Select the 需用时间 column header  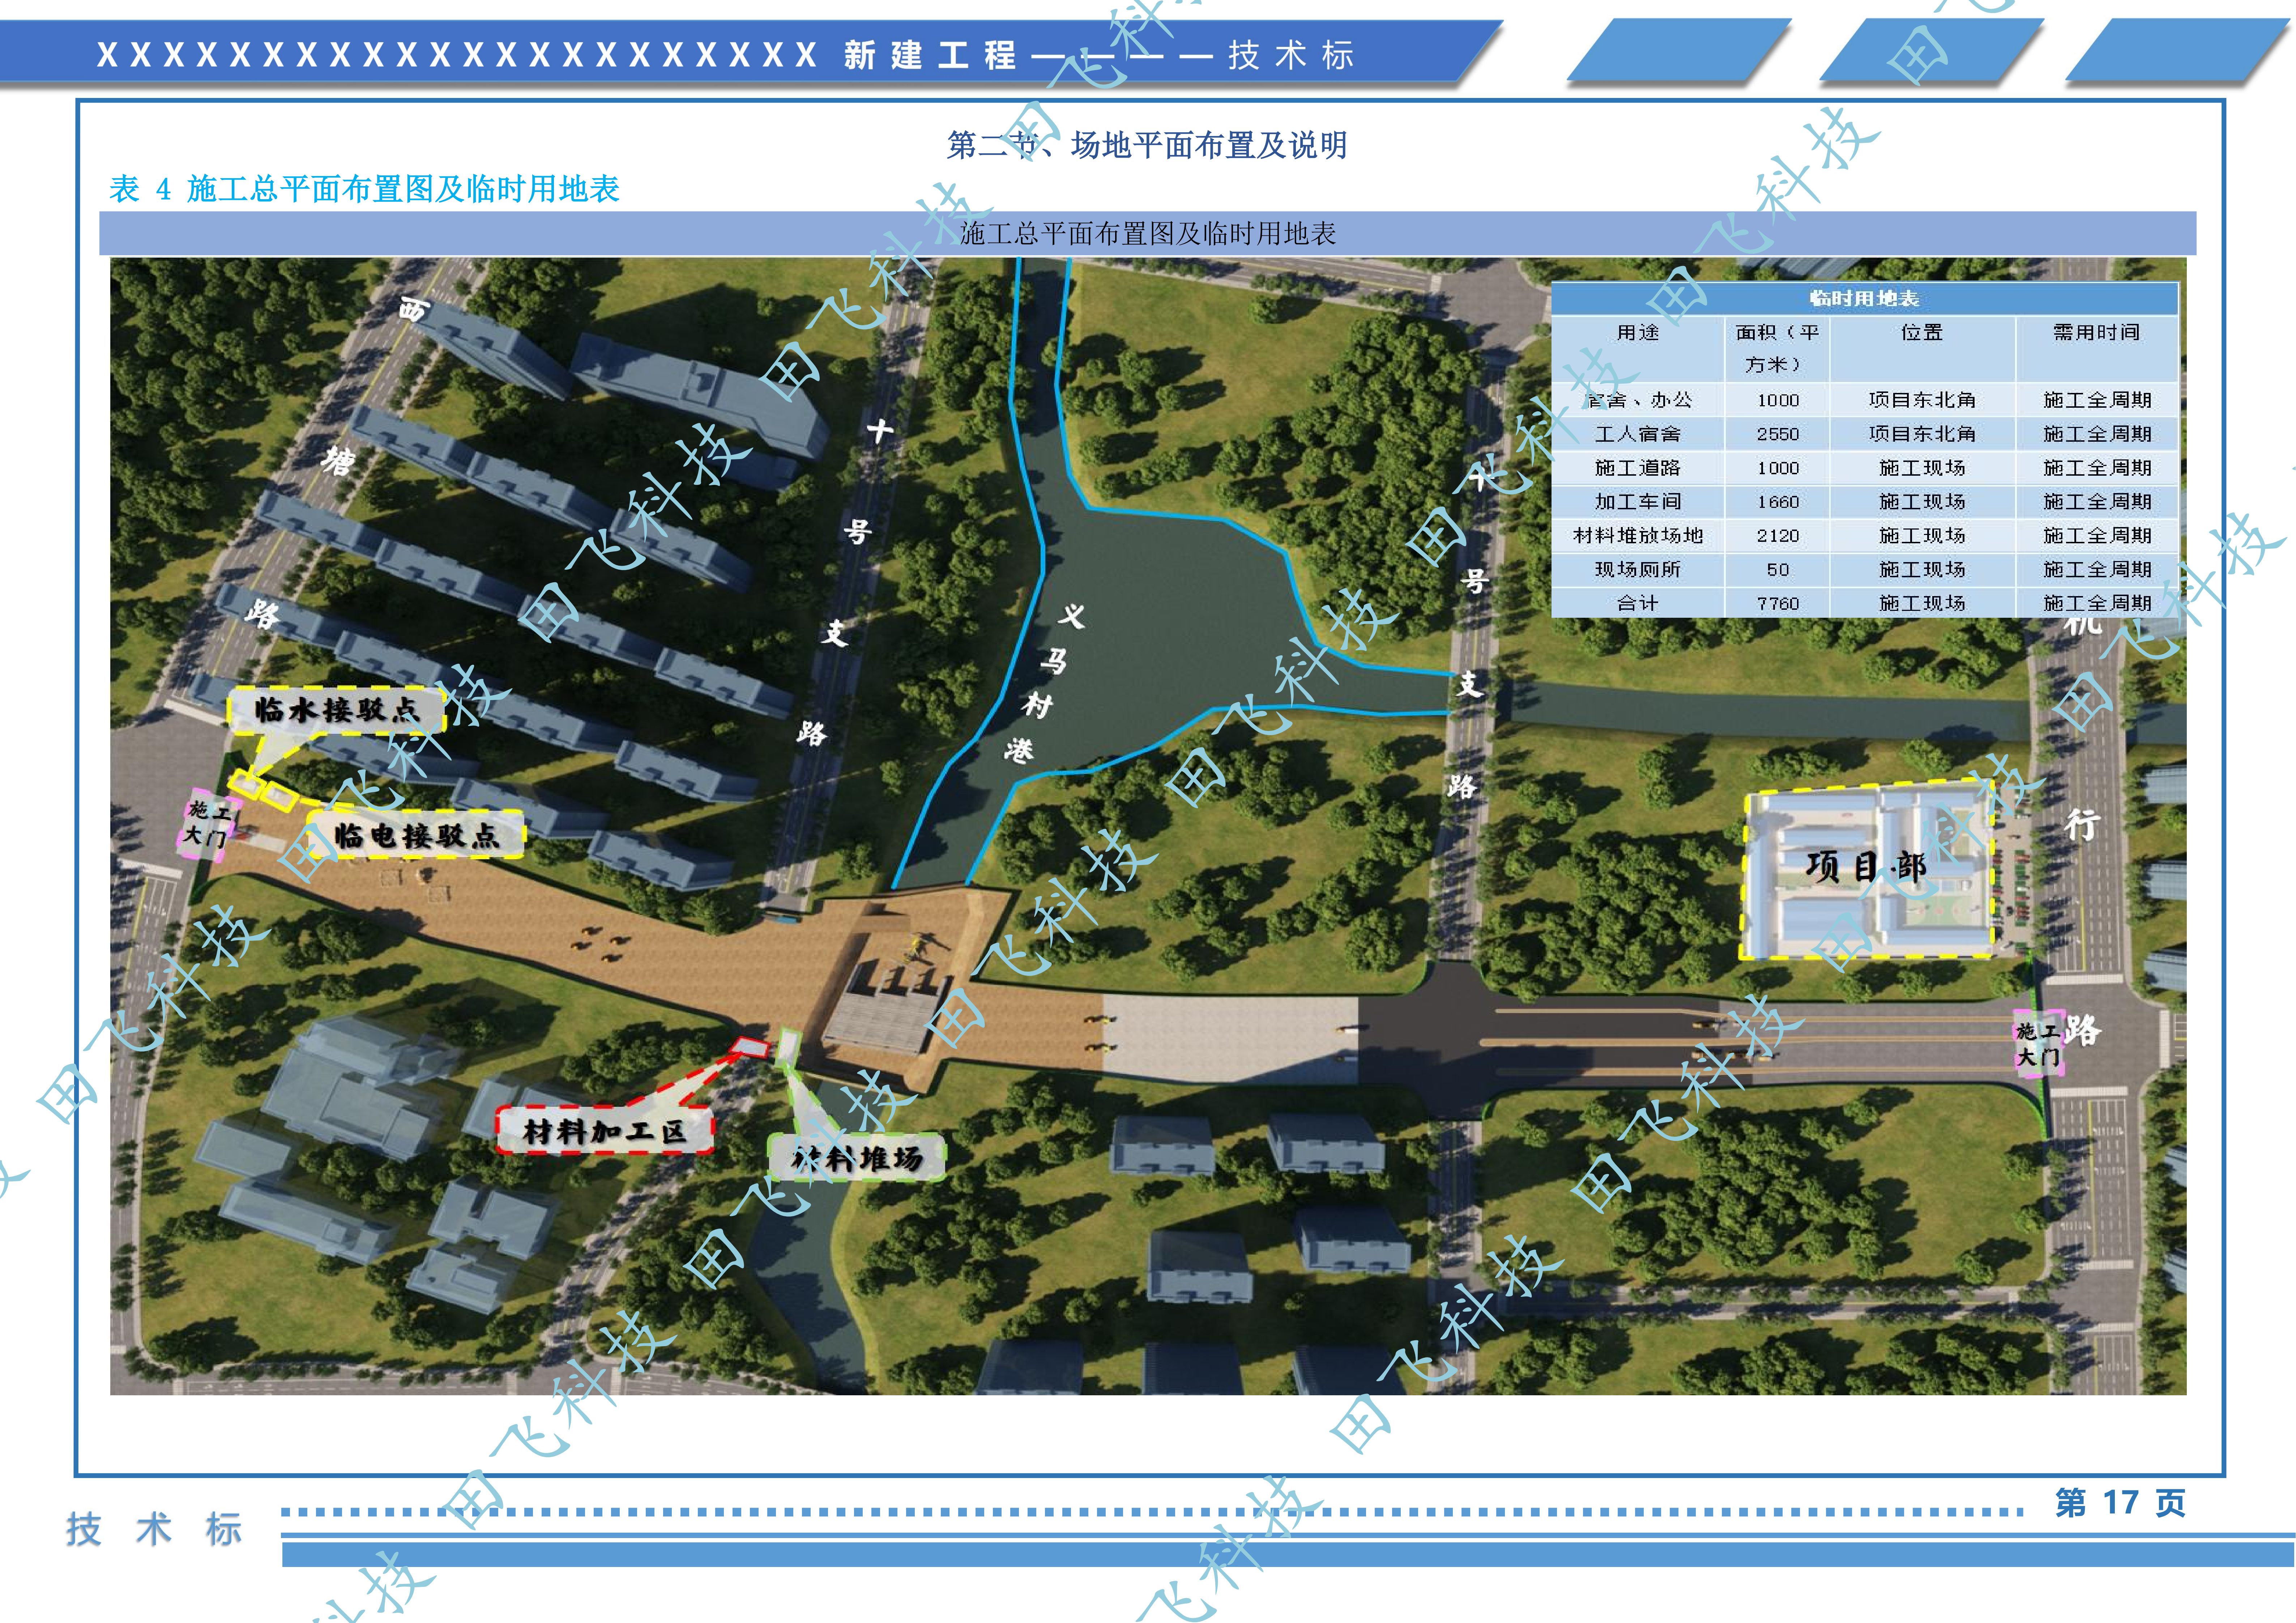tap(2096, 332)
